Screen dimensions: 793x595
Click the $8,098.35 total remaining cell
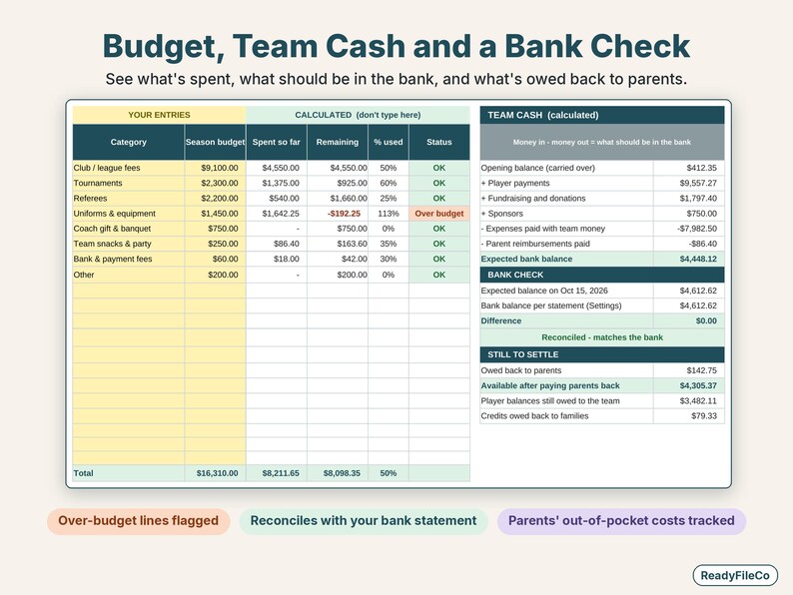338,473
